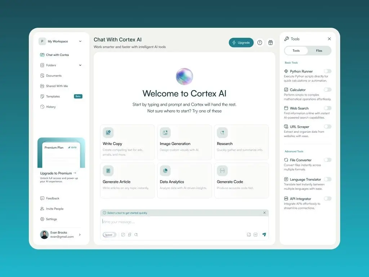Open the My Workspace dropdown chevron
The image size is (369, 277).
point(80,41)
